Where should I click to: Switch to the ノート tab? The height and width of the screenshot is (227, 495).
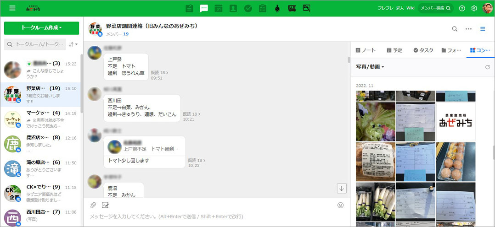click(366, 50)
